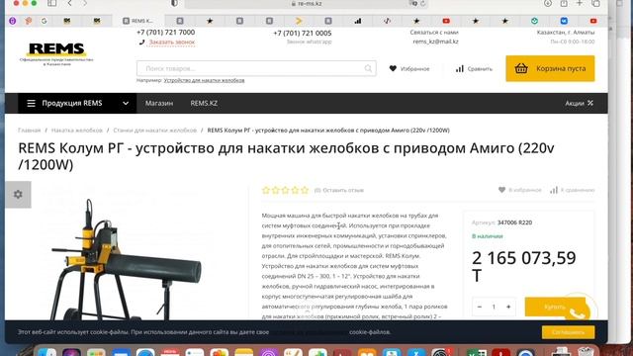The image size is (633, 356).
Task: Click the rems_kz@mail.kz email link
Action: pyautogui.click(x=435, y=42)
